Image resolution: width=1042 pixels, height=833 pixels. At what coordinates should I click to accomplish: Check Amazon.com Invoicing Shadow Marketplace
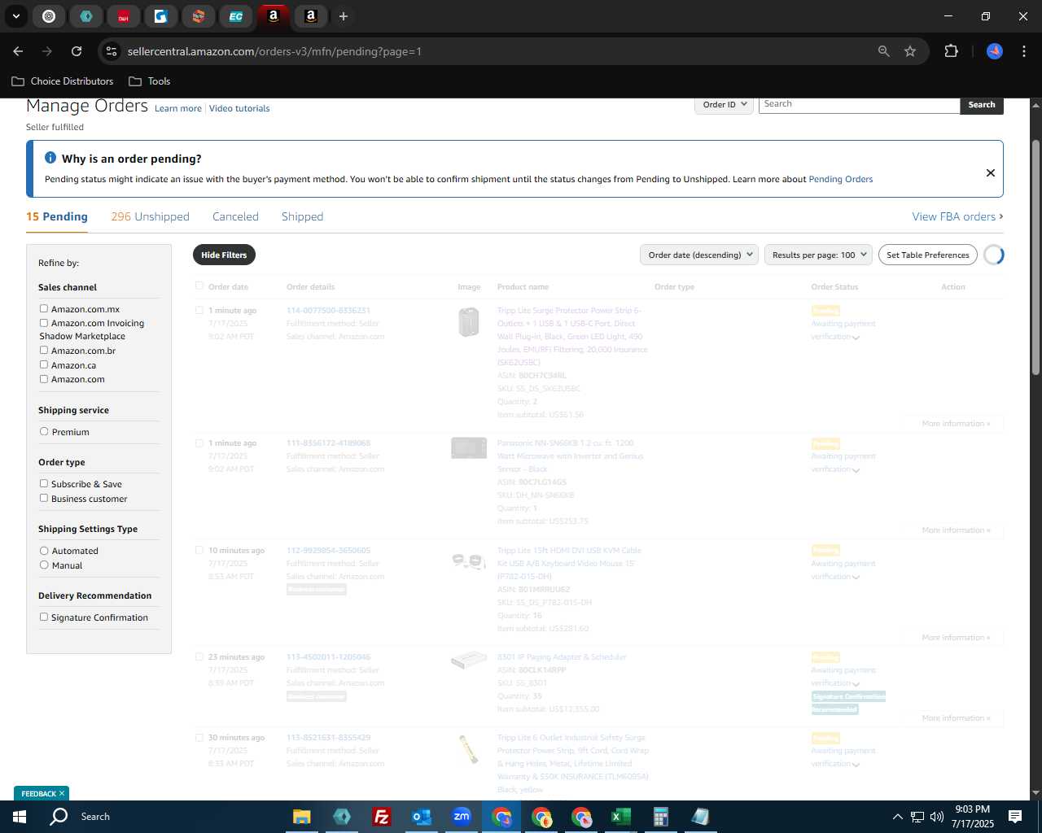pyautogui.click(x=44, y=322)
